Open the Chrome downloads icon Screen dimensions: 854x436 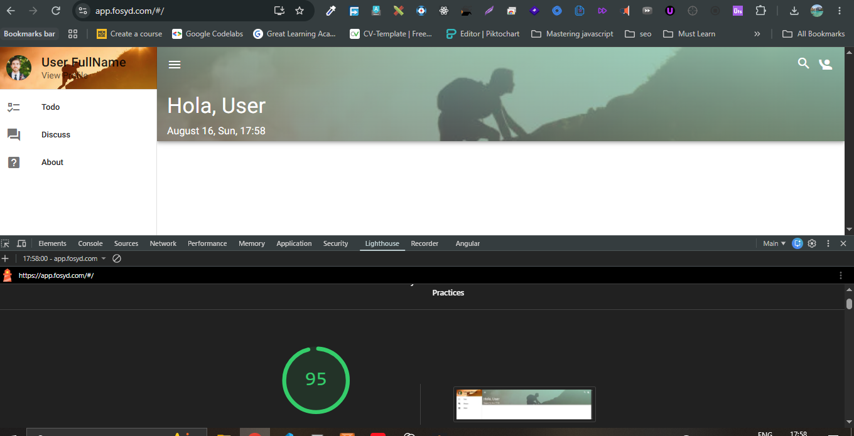pyautogui.click(x=794, y=11)
